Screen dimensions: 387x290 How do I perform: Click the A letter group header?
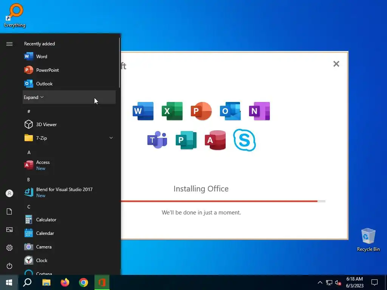pyautogui.click(x=29, y=153)
